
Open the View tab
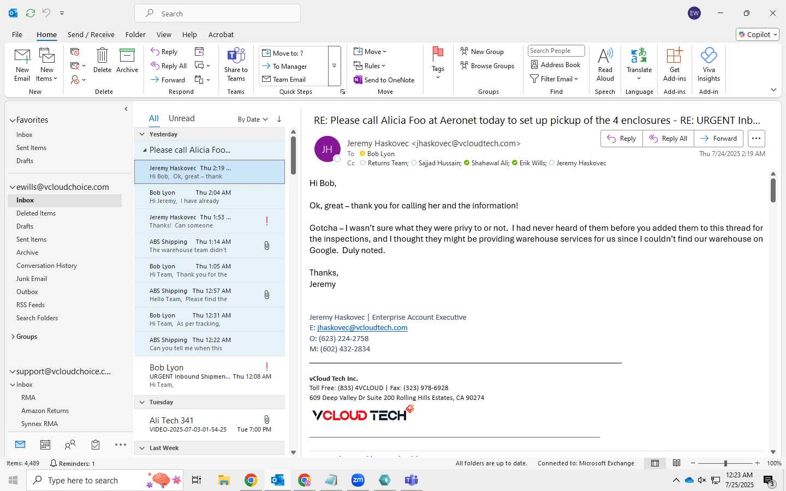point(164,34)
